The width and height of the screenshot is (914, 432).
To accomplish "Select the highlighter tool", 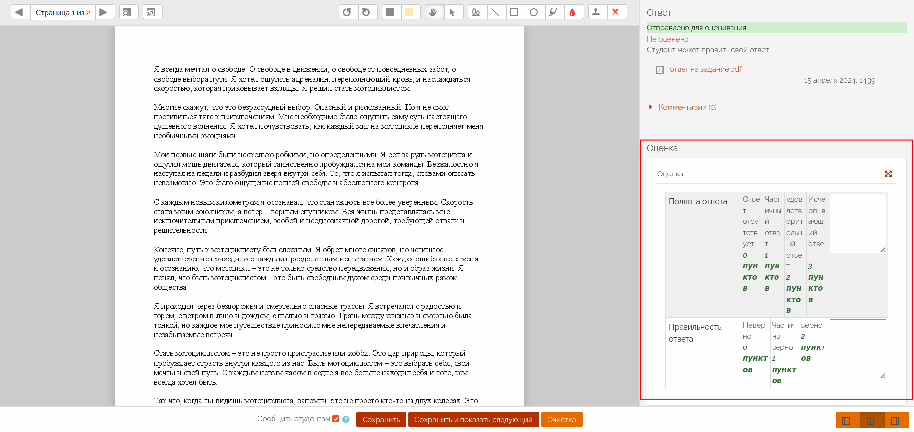I will (554, 12).
